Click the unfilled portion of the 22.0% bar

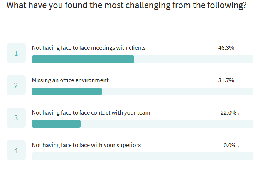167,124
